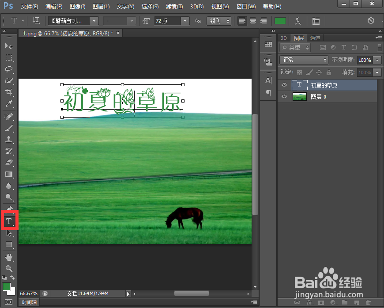Click the 时间轴 button at the bottom
Screen dimensions: 384x308
29,302
